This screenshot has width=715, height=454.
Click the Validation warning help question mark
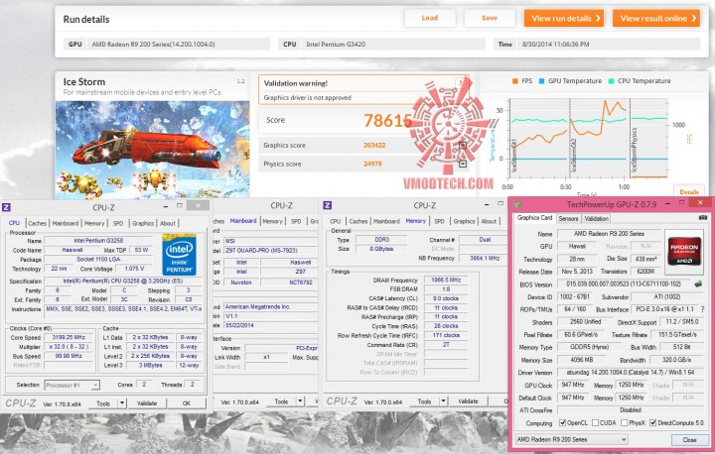[461, 83]
